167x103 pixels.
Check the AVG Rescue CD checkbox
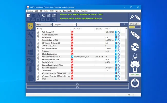coord(38,32)
